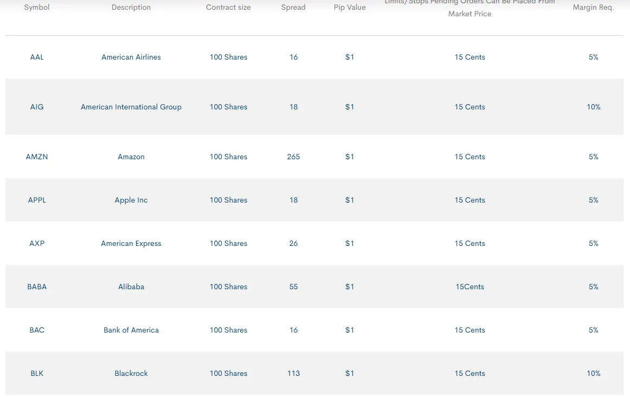630x397 pixels.
Task: Click the Contract size column header
Action: pyautogui.click(x=228, y=8)
